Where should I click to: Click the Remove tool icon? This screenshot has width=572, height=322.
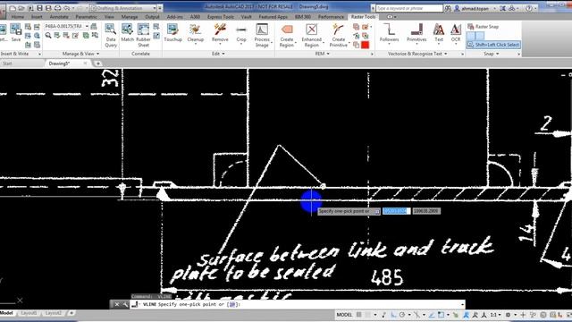tap(220, 30)
